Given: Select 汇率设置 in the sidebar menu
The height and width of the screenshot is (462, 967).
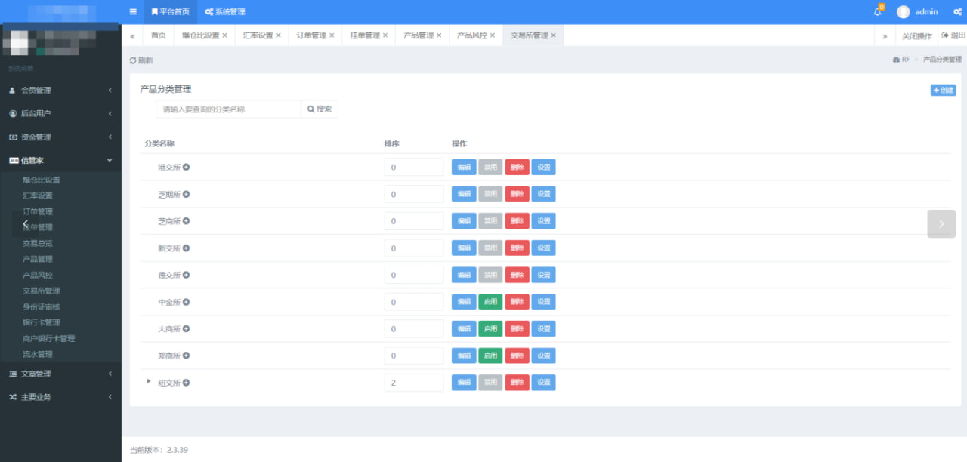Looking at the screenshot, I should (x=38, y=196).
